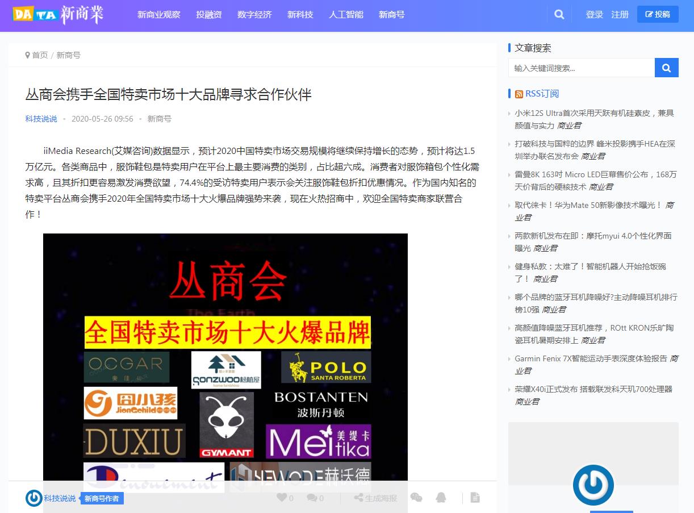The height and width of the screenshot is (513, 694).
Task: Share the article via the QQ icon
Action: click(441, 498)
